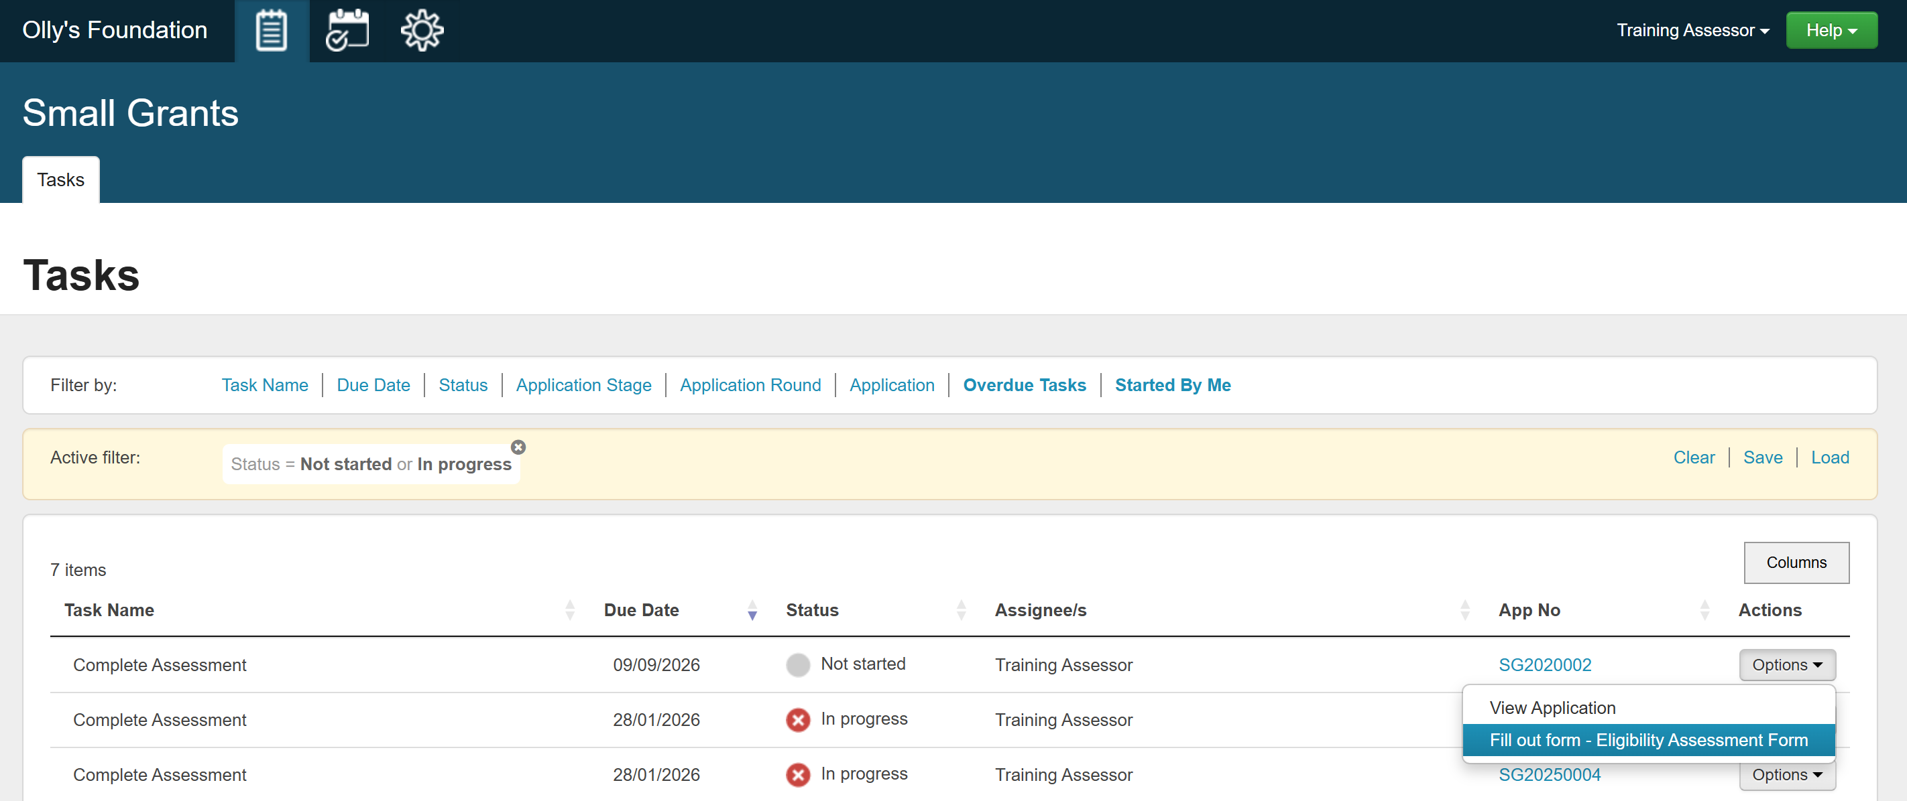
Task: Filter by Status
Action: click(463, 385)
